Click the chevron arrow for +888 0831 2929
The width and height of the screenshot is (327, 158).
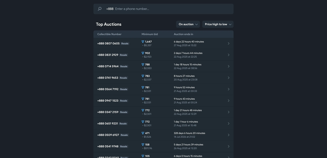point(229,55)
